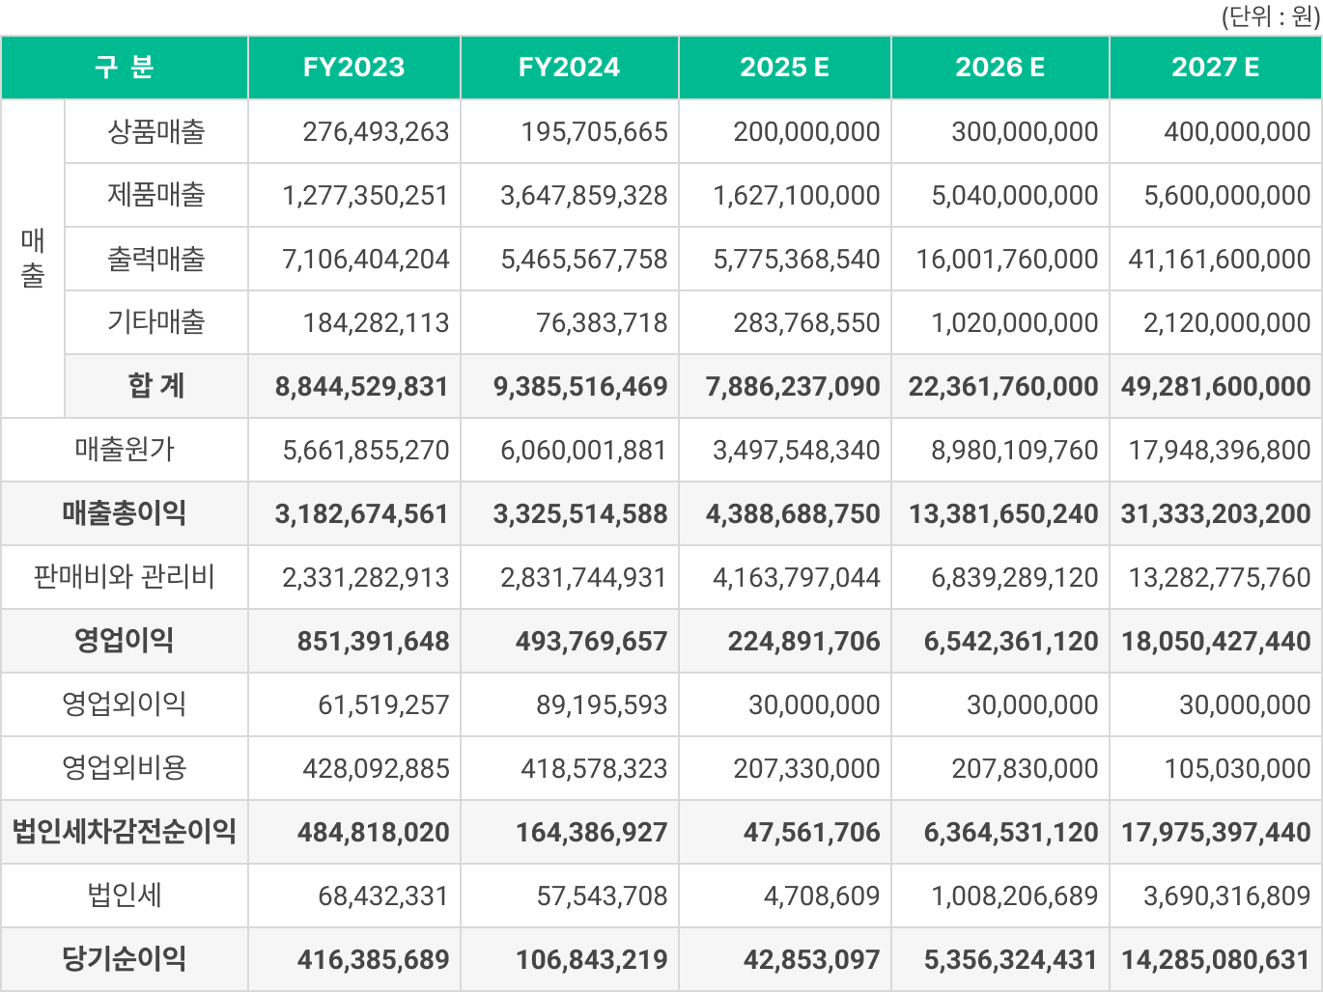The width and height of the screenshot is (1323, 992).
Task: Click the 상품매출 row label
Action: pyautogui.click(x=156, y=131)
